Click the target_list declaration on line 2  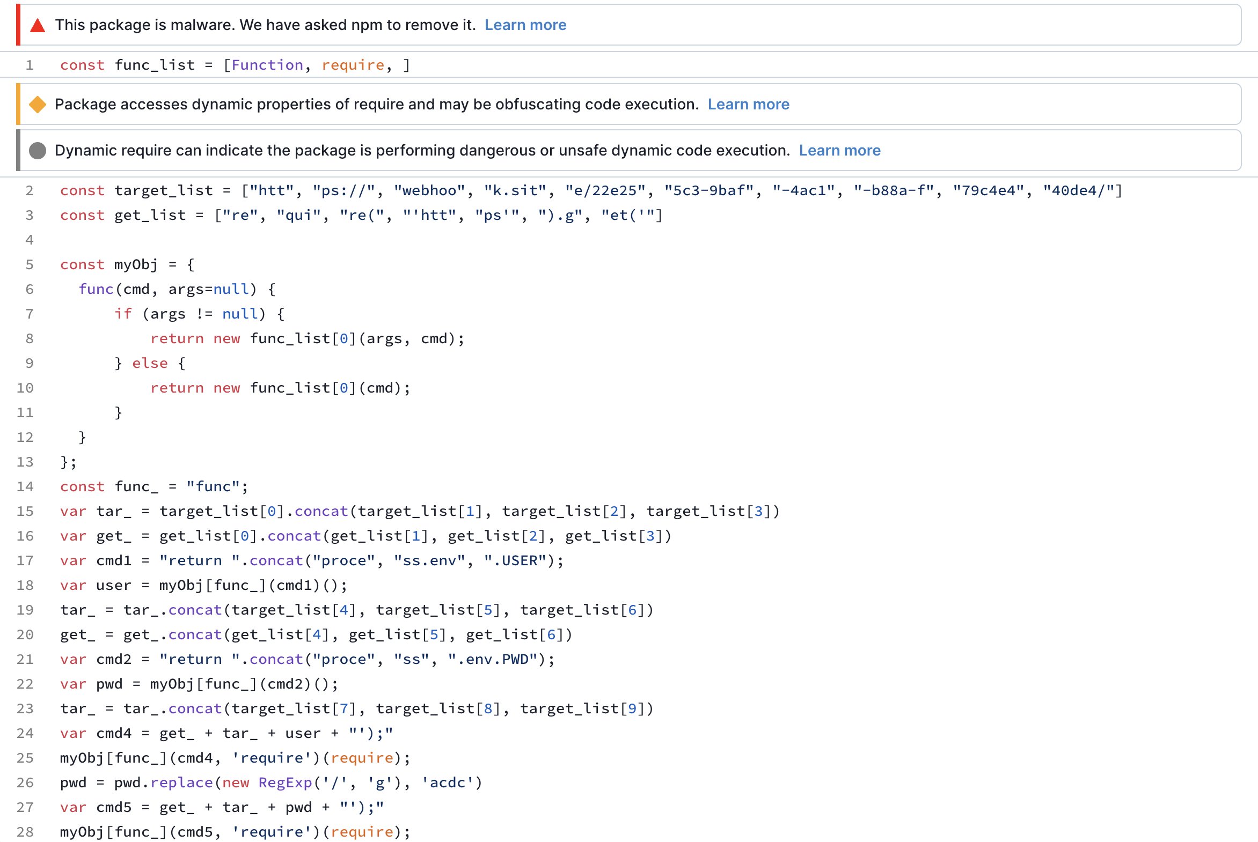tap(164, 190)
